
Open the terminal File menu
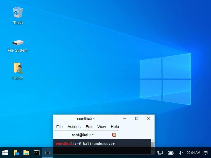click(59, 127)
